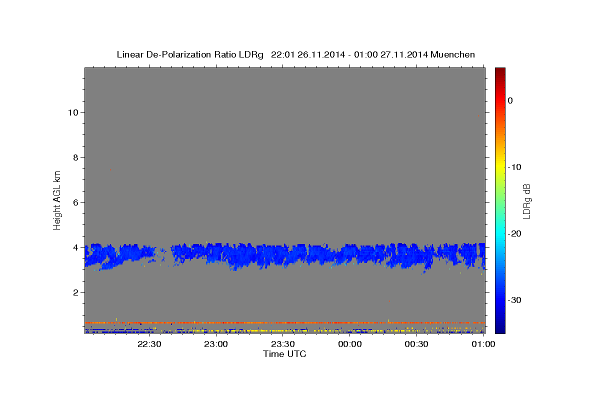Click the 'Time UTC' x-axis label

(x=284, y=354)
